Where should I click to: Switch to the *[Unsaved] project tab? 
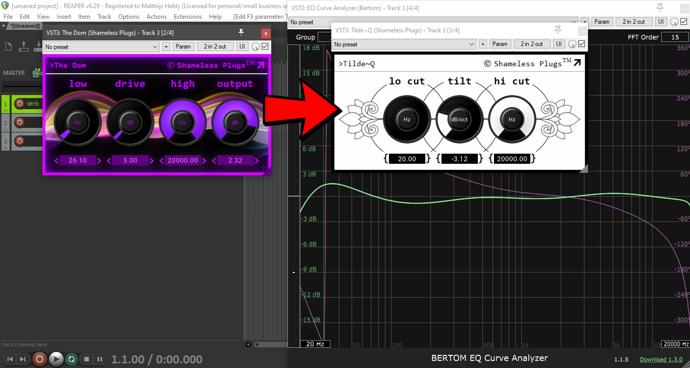25,26
